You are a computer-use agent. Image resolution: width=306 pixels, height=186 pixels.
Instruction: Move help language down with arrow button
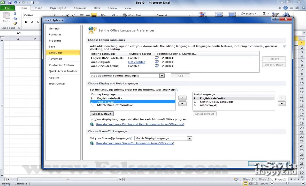(x=282, y=104)
